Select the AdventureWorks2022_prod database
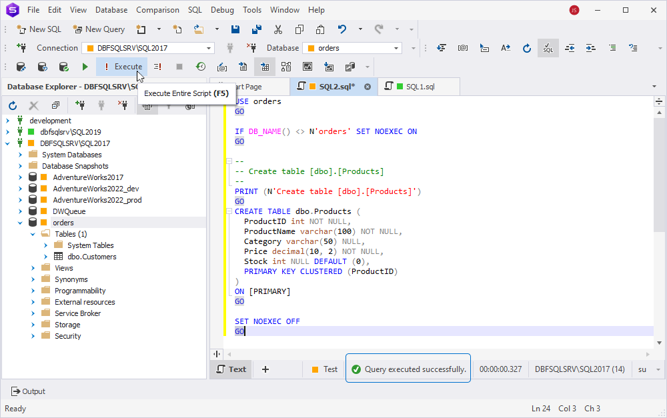This screenshot has width=667, height=418. click(97, 200)
